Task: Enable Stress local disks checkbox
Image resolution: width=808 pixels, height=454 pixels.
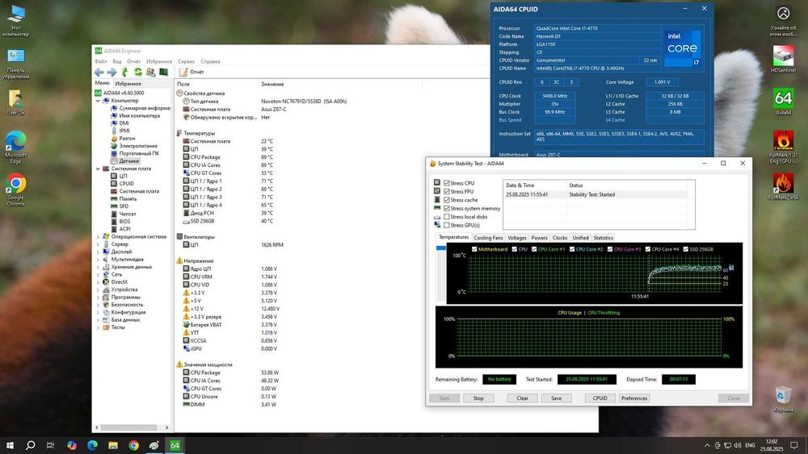Action: click(447, 217)
